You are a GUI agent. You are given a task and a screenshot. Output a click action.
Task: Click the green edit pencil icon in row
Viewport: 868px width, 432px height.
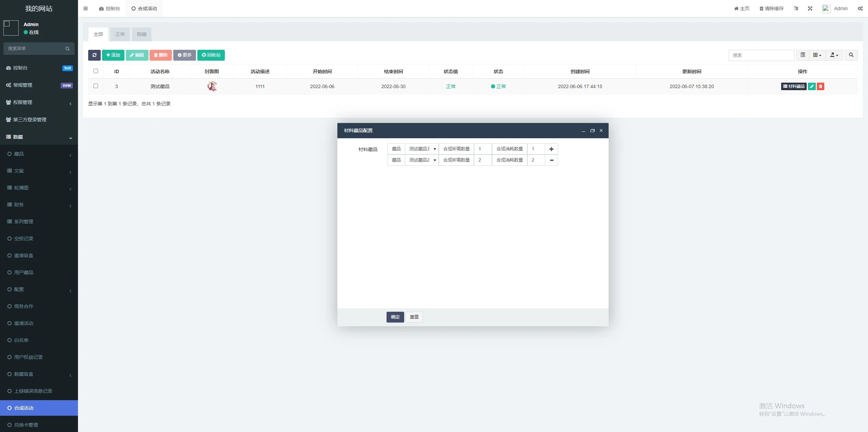pyautogui.click(x=812, y=86)
